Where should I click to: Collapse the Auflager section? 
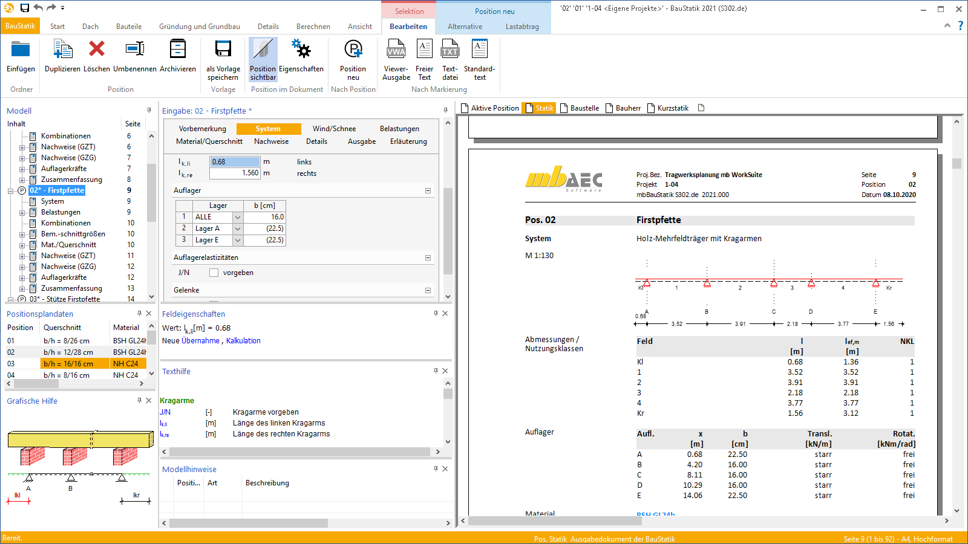428,190
